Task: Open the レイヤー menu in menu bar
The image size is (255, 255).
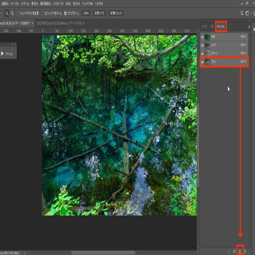Action: click(25, 3)
